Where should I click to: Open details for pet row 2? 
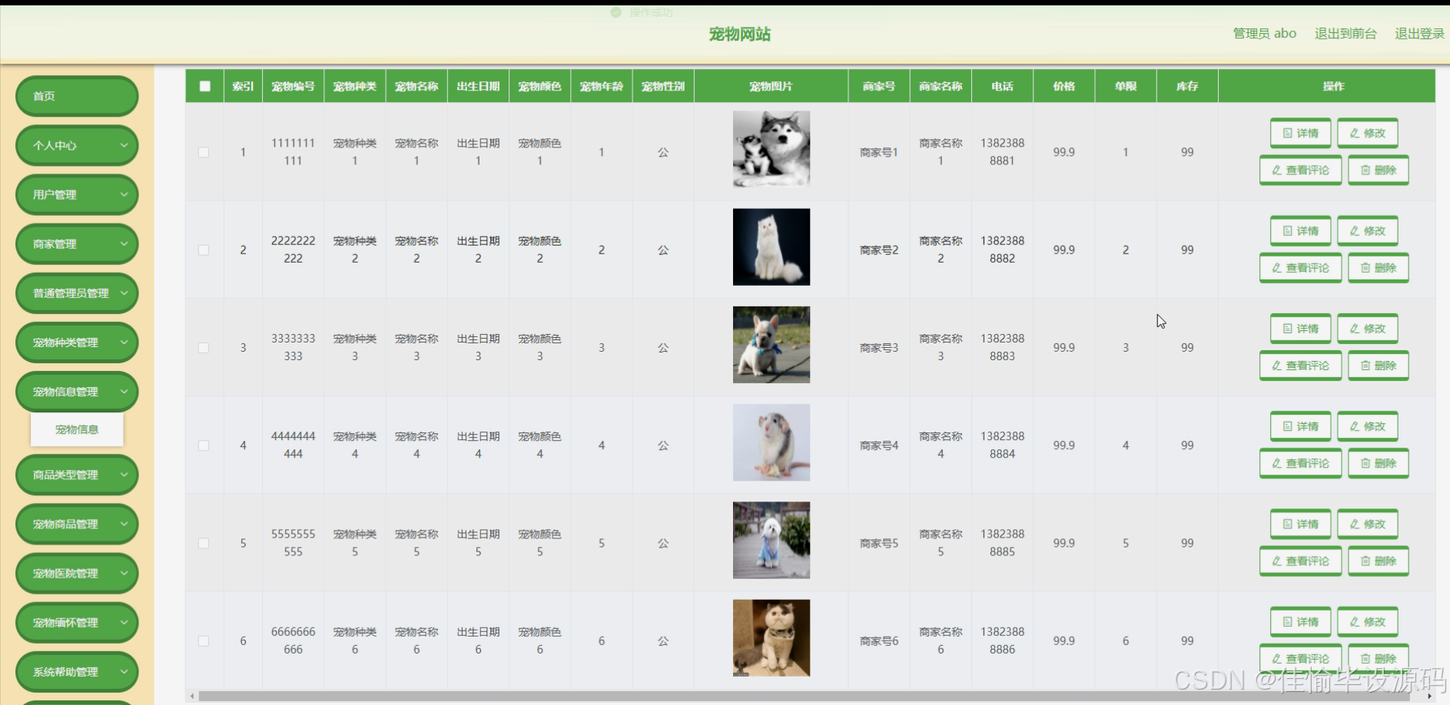coord(1300,230)
